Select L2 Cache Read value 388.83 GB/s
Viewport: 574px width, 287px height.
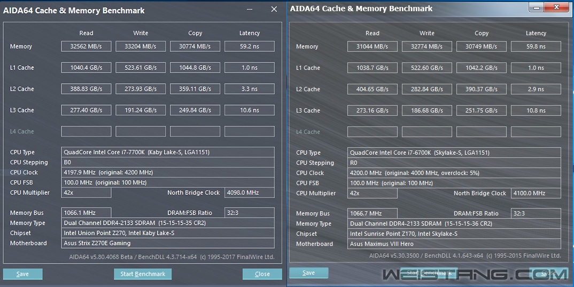[x=86, y=89]
